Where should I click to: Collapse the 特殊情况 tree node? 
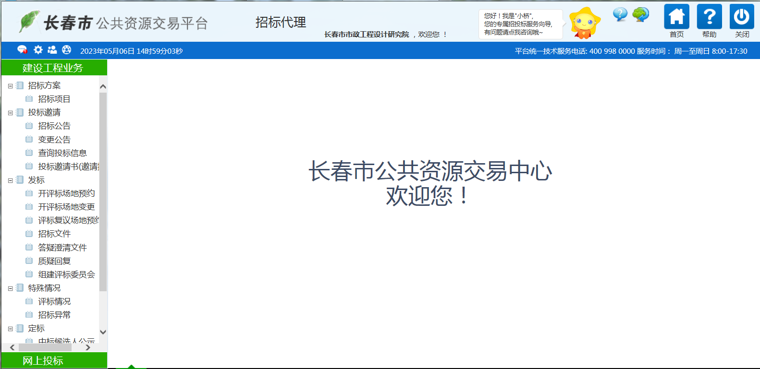(x=10, y=288)
